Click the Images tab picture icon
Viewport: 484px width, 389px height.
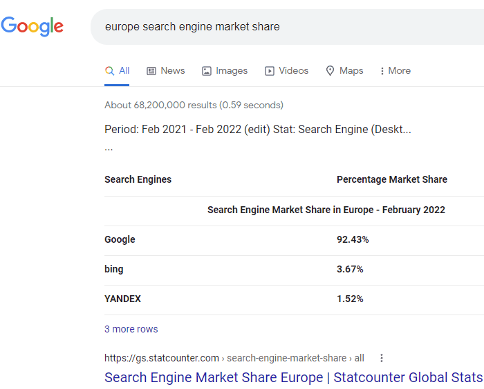[x=206, y=71]
